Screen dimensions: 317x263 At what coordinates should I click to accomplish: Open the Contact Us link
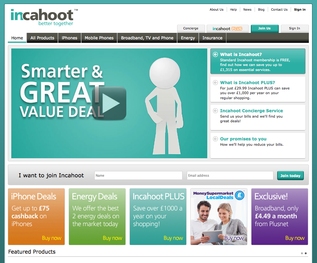[x=279, y=9]
